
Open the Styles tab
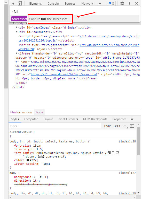pos(15,119)
